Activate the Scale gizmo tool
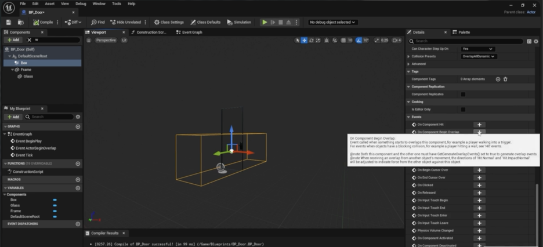 [318, 41]
